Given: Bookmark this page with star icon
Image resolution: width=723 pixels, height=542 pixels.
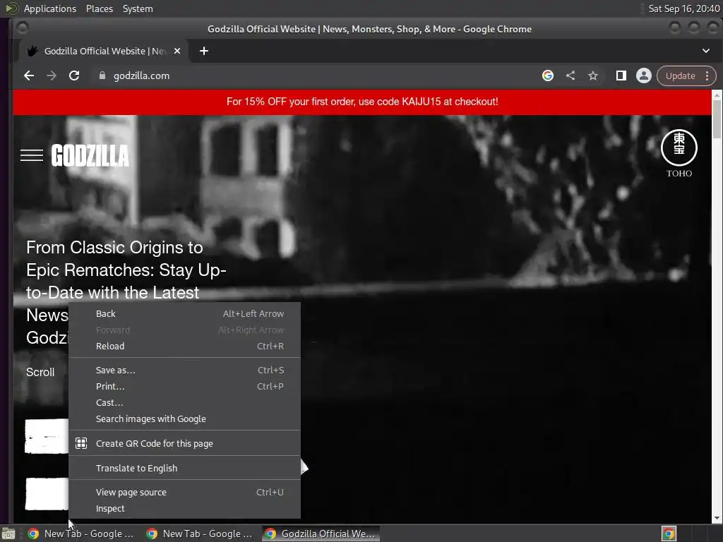Looking at the screenshot, I should coord(593,76).
